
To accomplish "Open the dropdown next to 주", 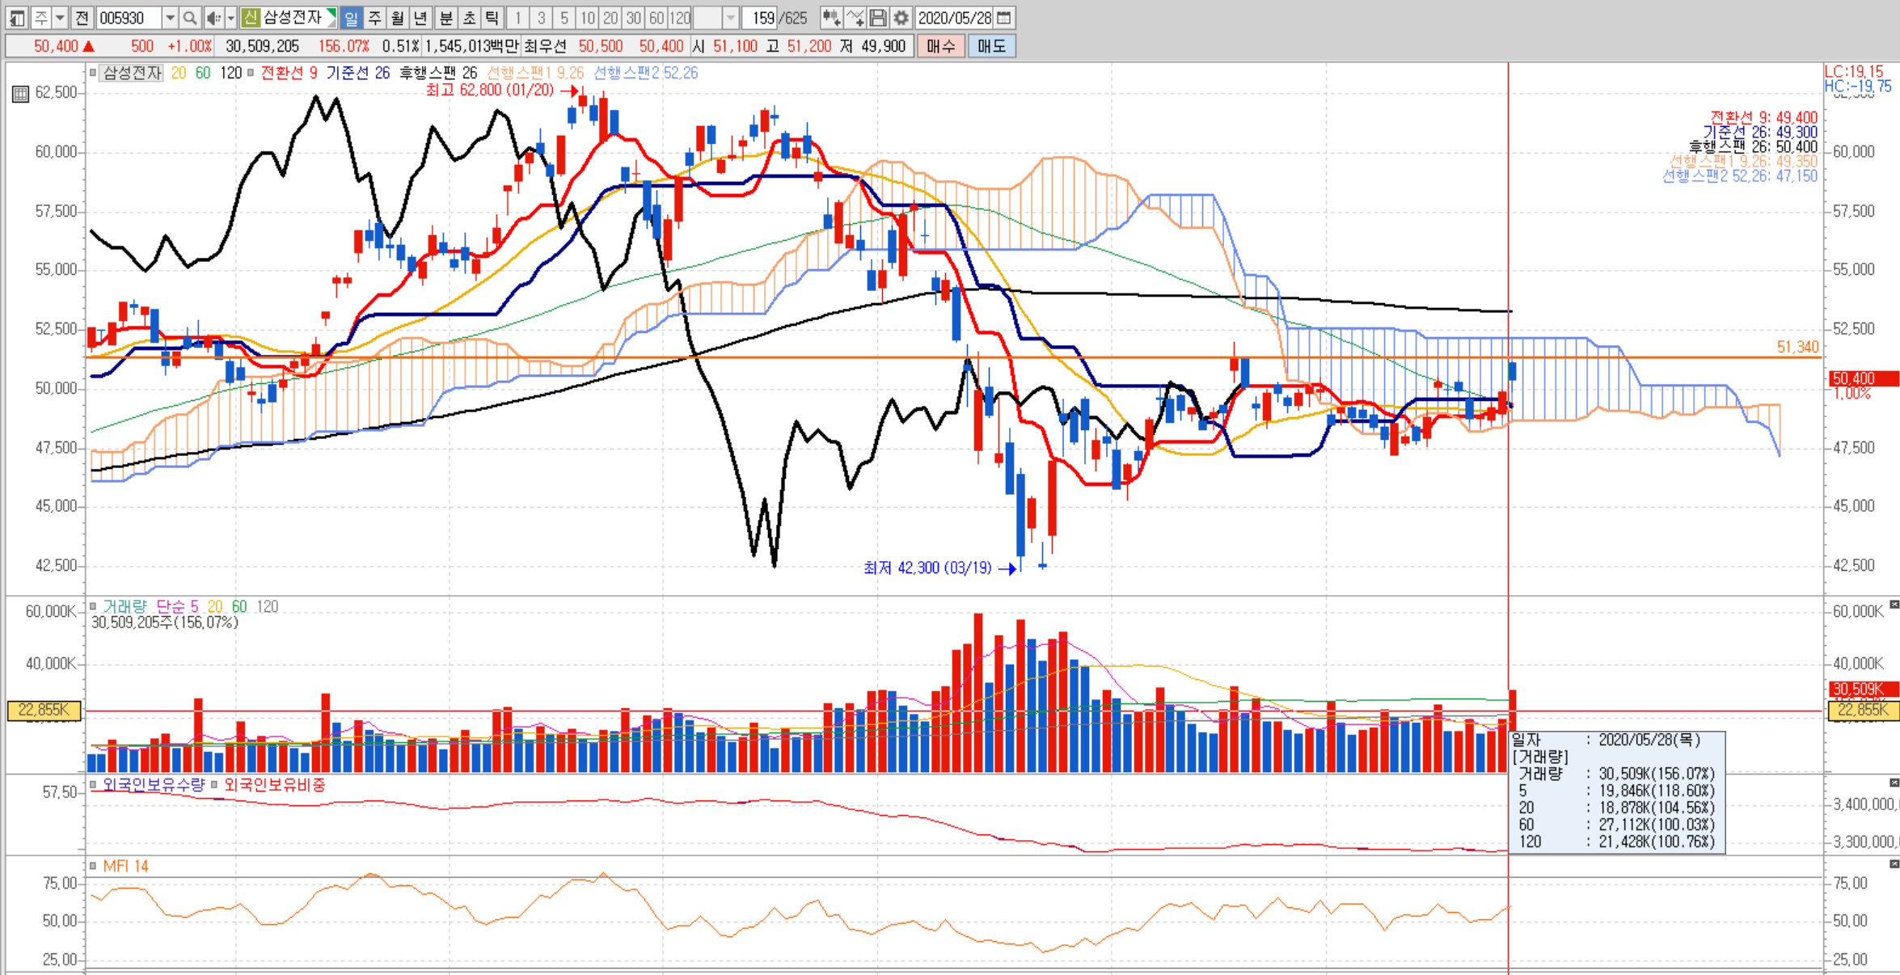I will click(x=60, y=18).
